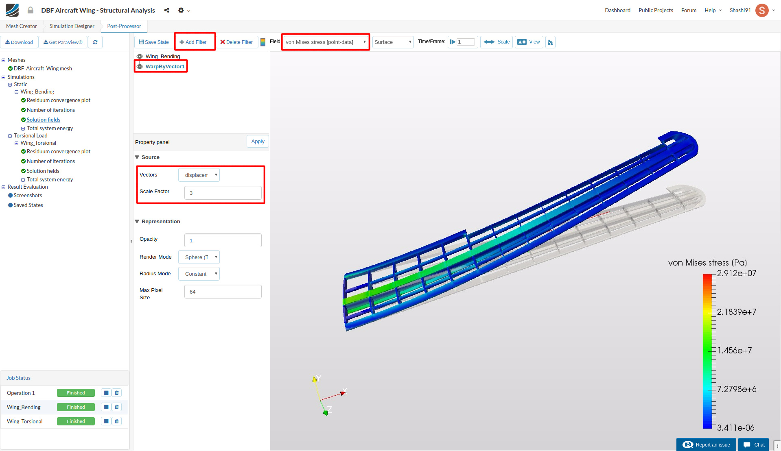
Task: Click the Delete Filter button
Action: [236, 42]
